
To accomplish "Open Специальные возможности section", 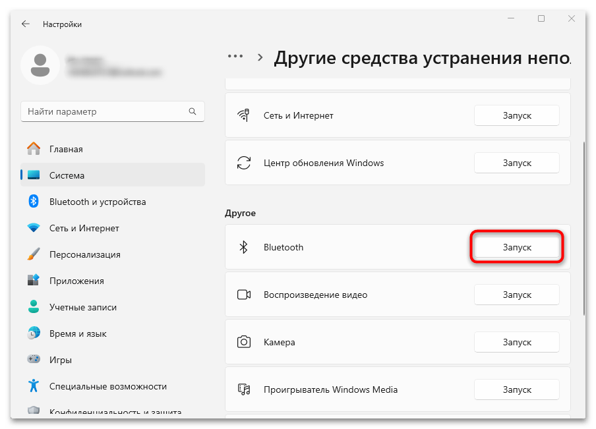I will coord(113,386).
